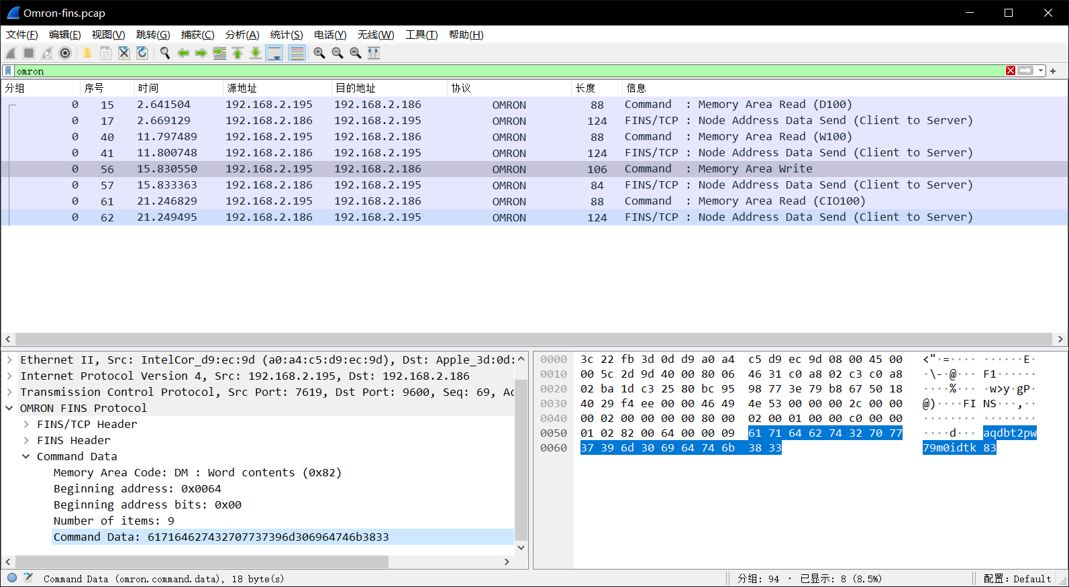Image resolution: width=1069 pixels, height=587 pixels.
Task: Go forward in packet history
Action: click(x=201, y=53)
